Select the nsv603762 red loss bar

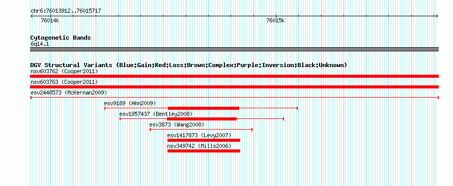coord(234,76)
